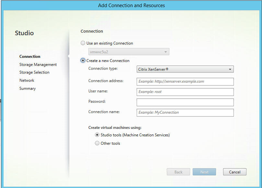Select Studio tools (Machine Creation Services)

97,135
